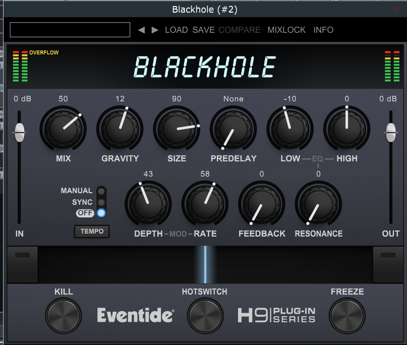Click the SIZE value 90
This screenshot has width=407, height=345.
point(177,99)
